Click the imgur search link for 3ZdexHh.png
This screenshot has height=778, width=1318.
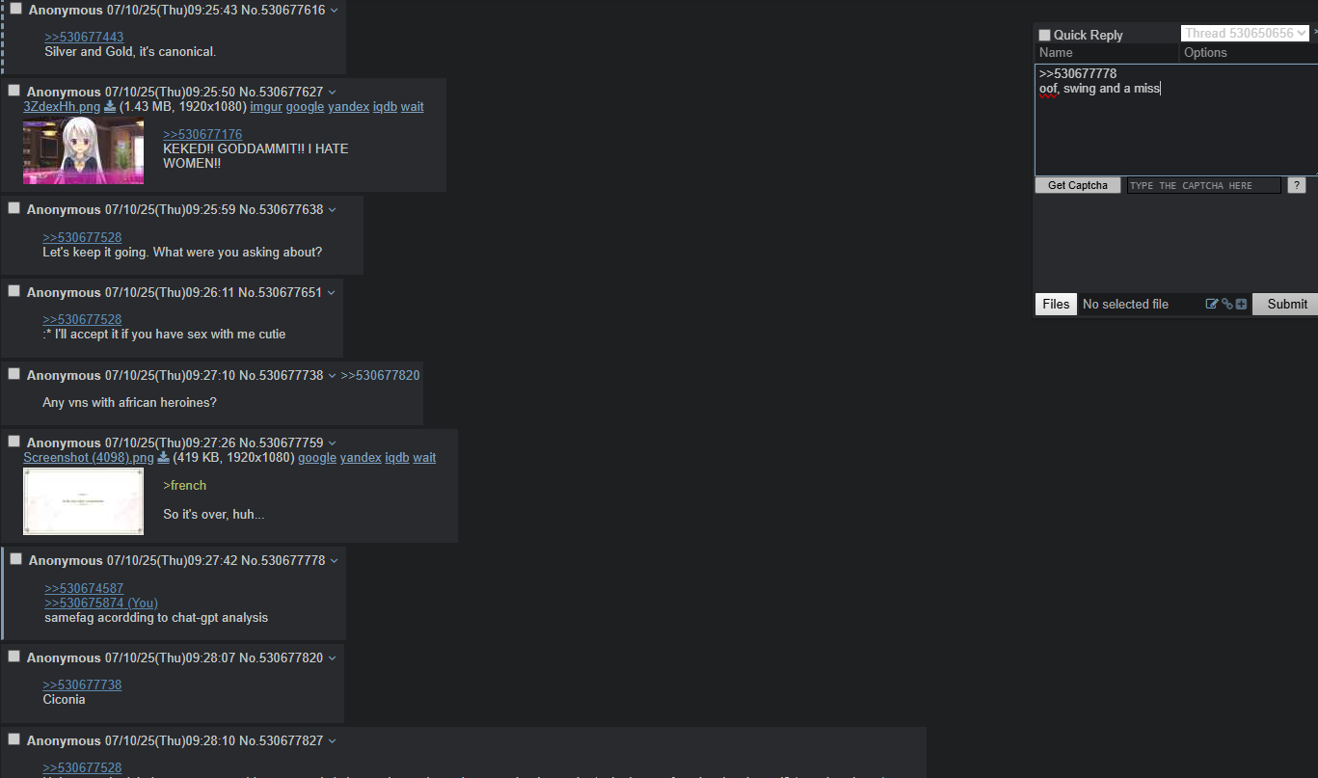click(x=266, y=107)
